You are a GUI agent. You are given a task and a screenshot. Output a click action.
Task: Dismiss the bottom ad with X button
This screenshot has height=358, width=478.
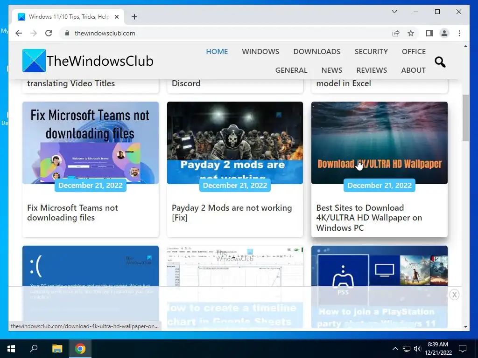tap(454, 295)
